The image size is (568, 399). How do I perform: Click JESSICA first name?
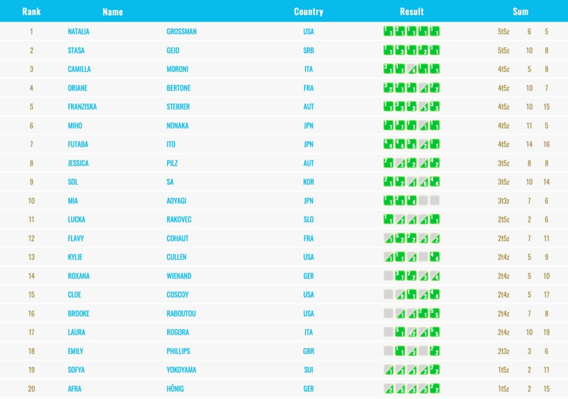click(78, 163)
